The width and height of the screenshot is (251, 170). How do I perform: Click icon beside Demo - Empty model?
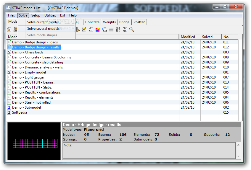coord(9,72)
